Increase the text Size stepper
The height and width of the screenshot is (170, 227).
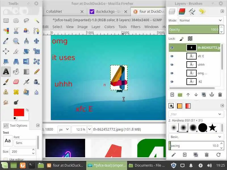(33, 150)
